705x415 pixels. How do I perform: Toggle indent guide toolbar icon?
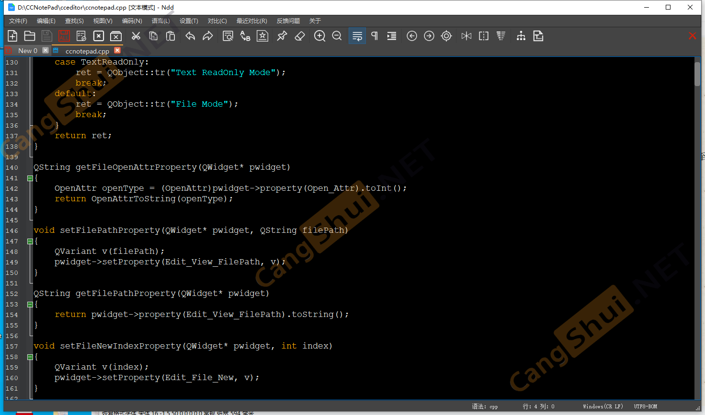pyautogui.click(x=392, y=36)
